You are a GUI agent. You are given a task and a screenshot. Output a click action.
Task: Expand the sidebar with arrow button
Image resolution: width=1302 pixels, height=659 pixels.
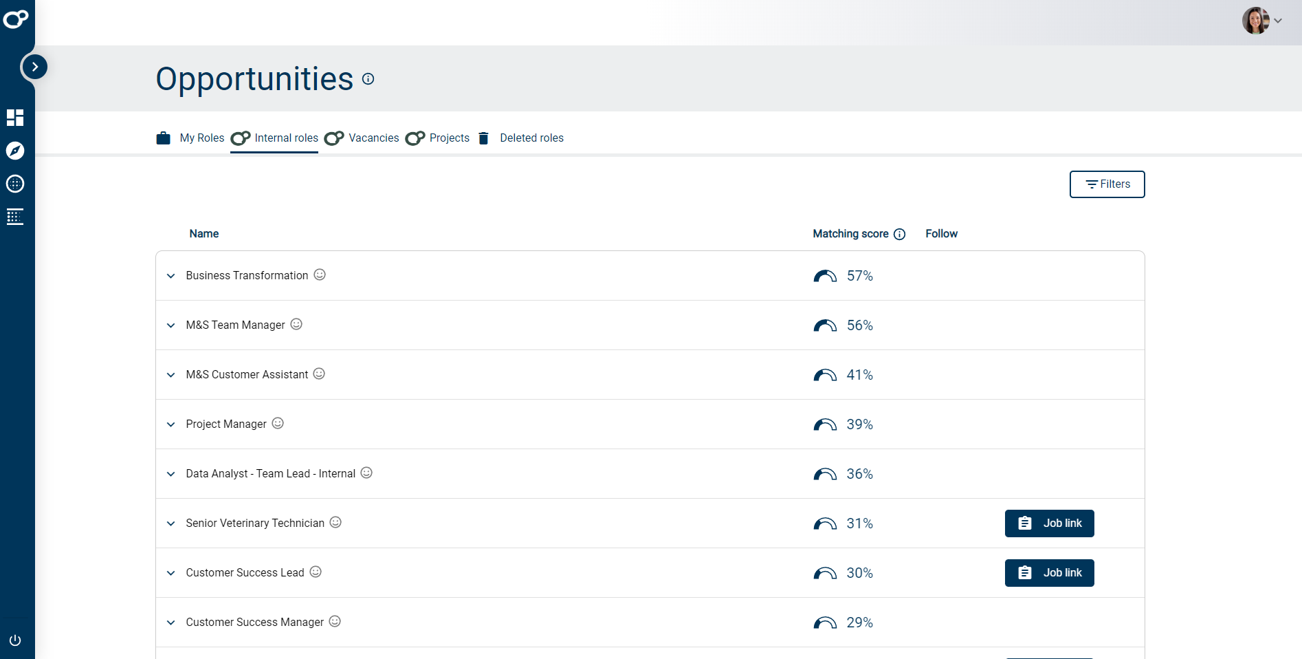[x=34, y=67]
